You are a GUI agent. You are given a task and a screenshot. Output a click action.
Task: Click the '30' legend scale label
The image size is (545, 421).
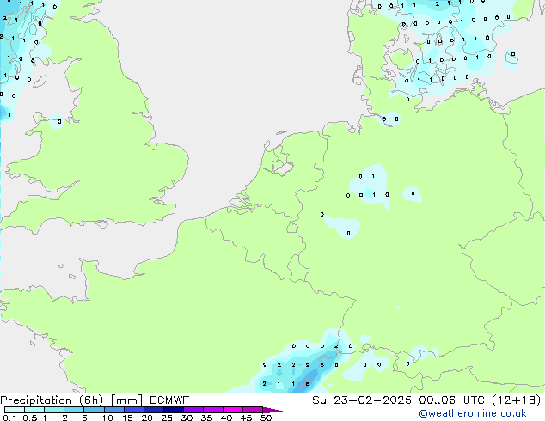(187, 418)
